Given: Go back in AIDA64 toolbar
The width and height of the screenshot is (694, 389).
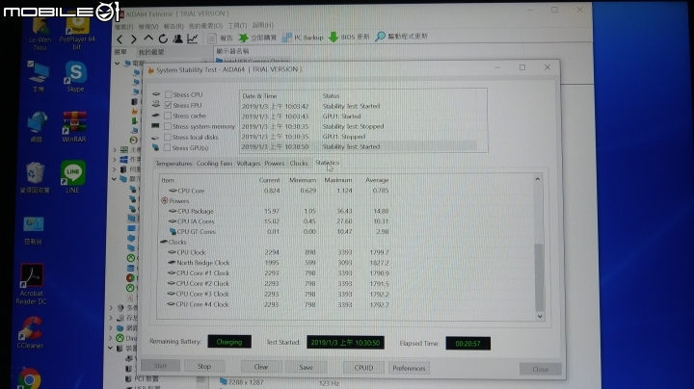Looking at the screenshot, I should coord(120,39).
